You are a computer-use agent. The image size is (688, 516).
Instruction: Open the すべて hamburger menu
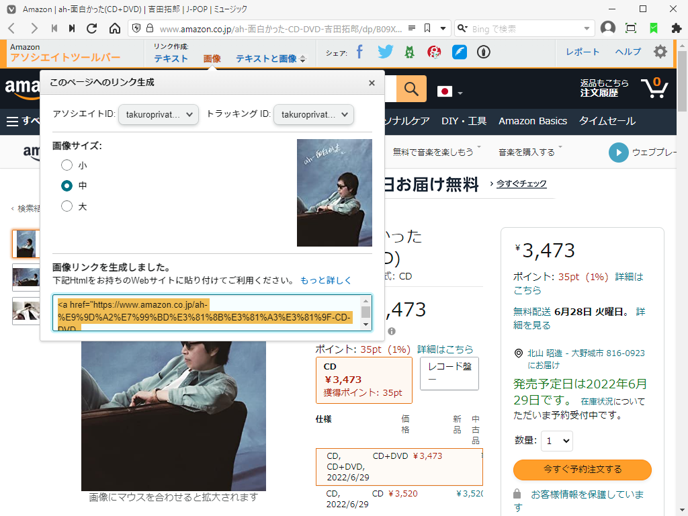[x=22, y=121]
